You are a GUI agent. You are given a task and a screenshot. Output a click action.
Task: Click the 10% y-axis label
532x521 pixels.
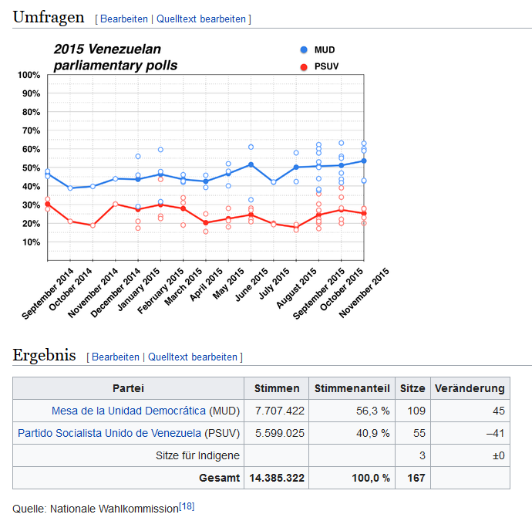click(31, 242)
